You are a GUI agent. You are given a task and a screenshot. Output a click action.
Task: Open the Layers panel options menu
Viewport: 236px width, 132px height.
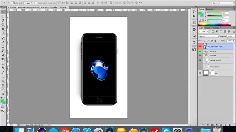point(233,28)
